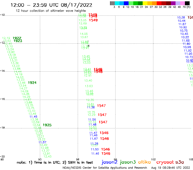Screen dimensions: 193x170
Task: Click the wave height value '12.54'
Action: point(36,125)
